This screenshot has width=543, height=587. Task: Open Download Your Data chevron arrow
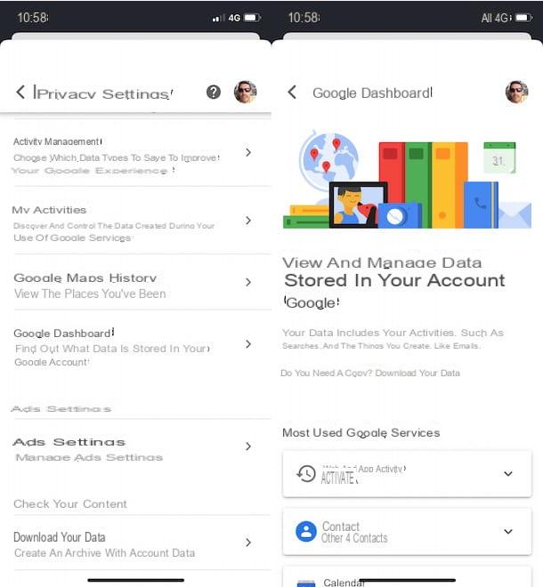[x=248, y=543]
